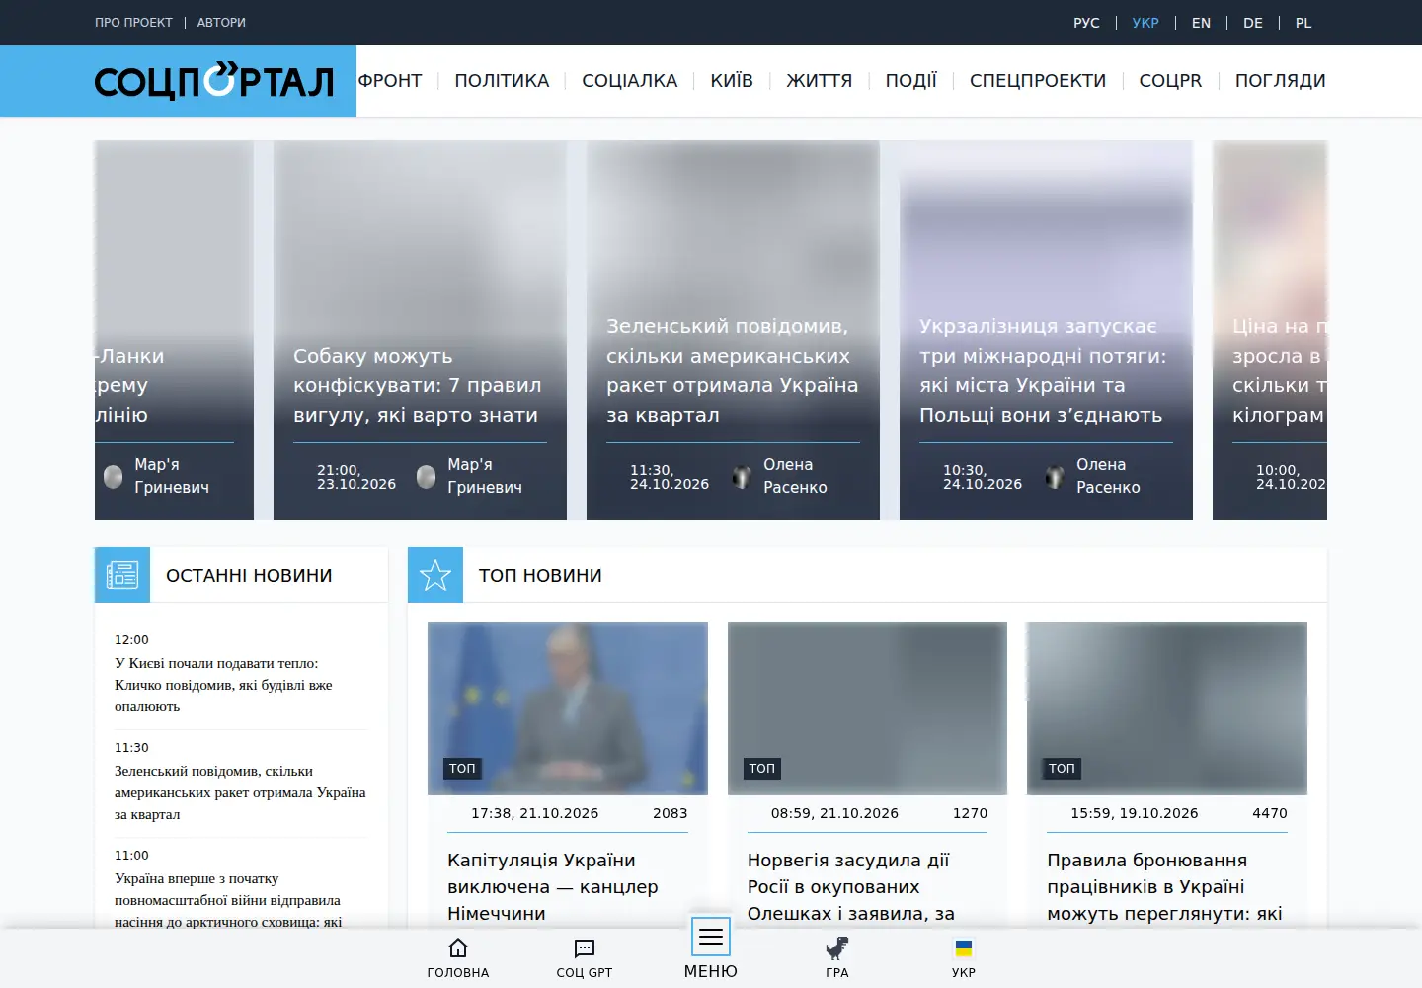Click ТОП badge on Норвегія article image
The height and width of the screenshot is (988, 1422).
762,769
